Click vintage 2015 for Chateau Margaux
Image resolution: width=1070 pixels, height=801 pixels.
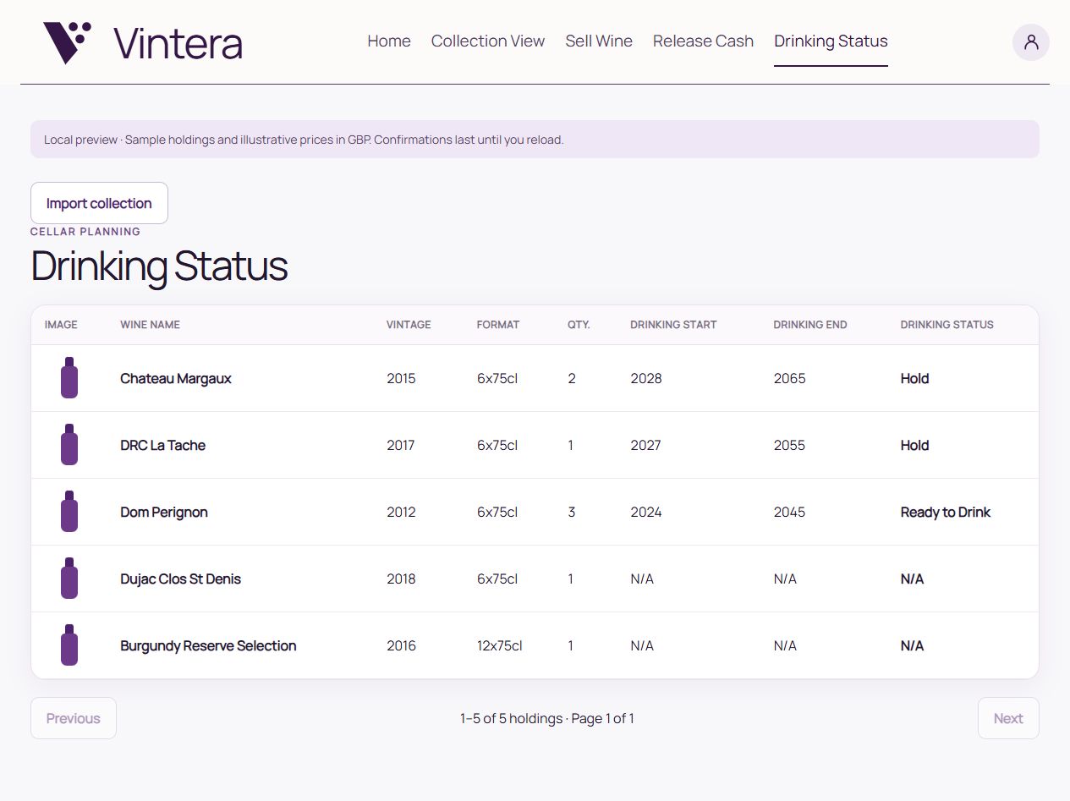(401, 378)
